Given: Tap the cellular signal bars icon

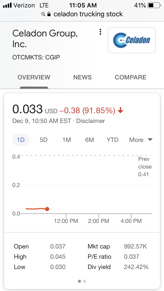Looking at the screenshot, I should [7, 5].
